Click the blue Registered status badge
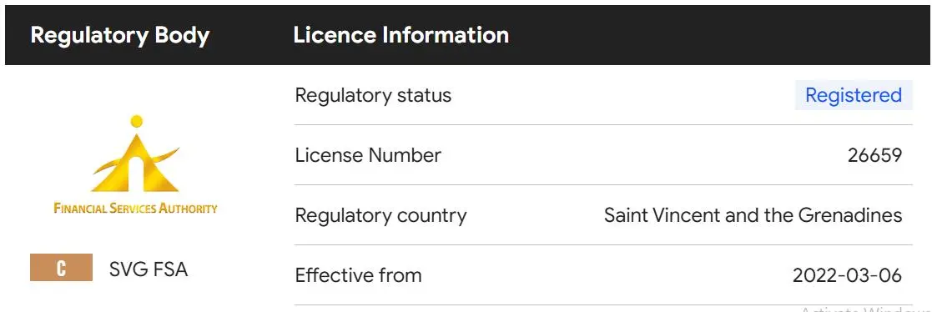This screenshot has width=932, height=312. tap(854, 95)
